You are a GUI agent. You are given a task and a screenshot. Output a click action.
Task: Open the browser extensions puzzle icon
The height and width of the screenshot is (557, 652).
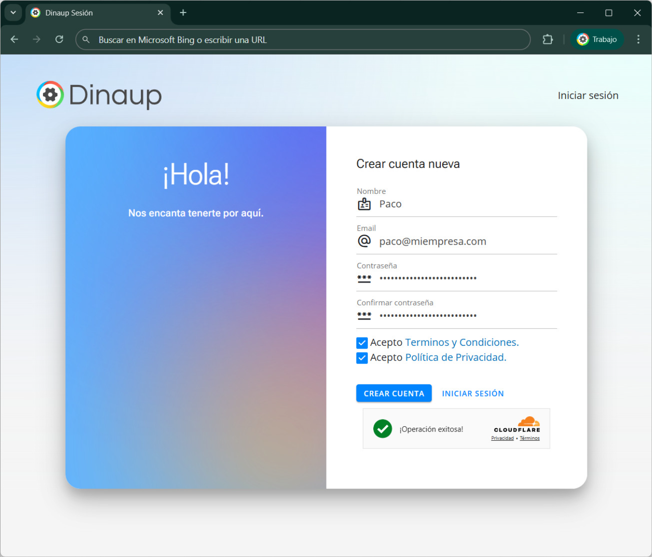click(548, 40)
